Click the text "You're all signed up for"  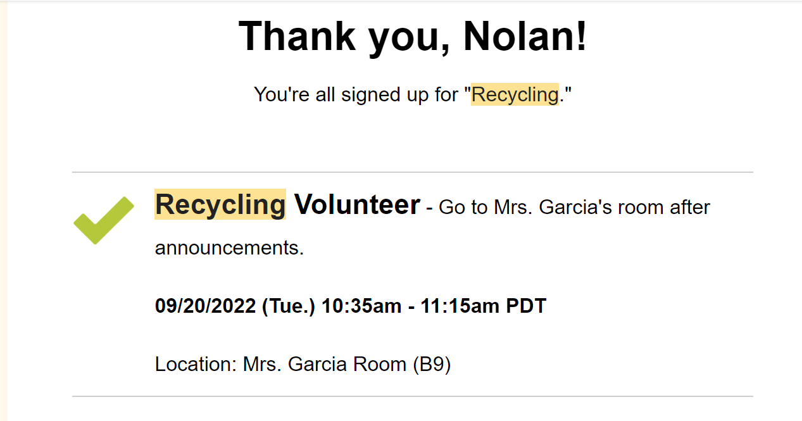pyautogui.click(x=358, y=95)
